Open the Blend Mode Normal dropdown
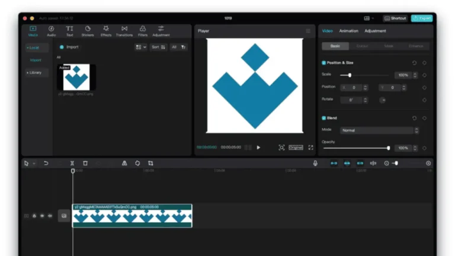 pyautogui.click(x=379, y=130)
